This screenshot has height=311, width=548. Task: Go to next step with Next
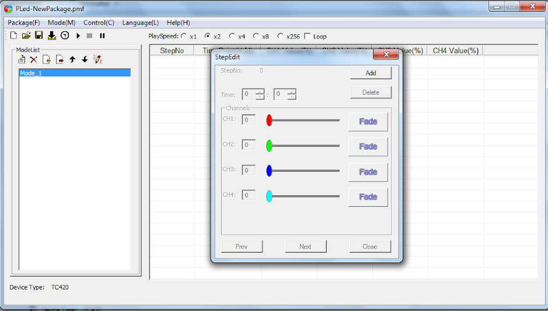click(306, 246)
